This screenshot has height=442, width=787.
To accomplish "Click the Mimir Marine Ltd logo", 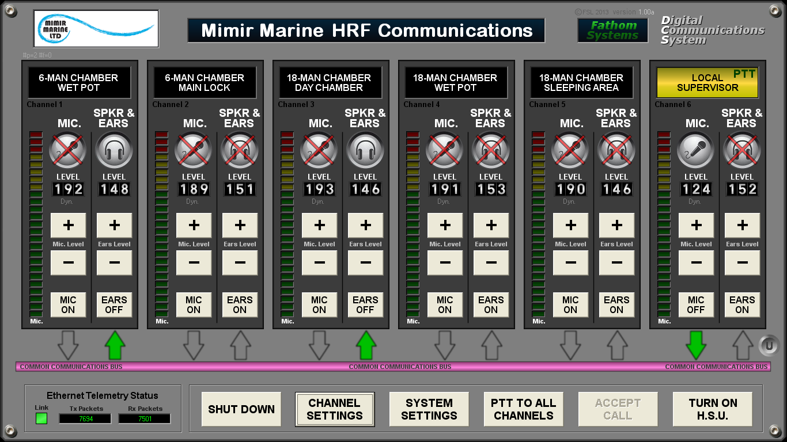I will click(96, 28).
